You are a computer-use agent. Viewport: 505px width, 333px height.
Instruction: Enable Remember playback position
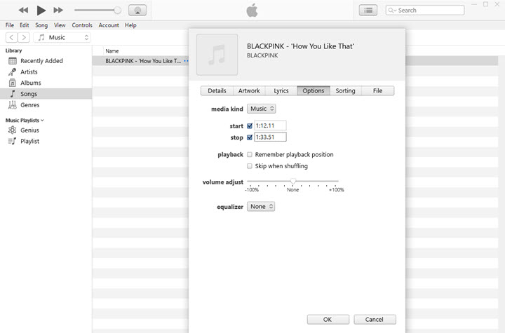250,155
